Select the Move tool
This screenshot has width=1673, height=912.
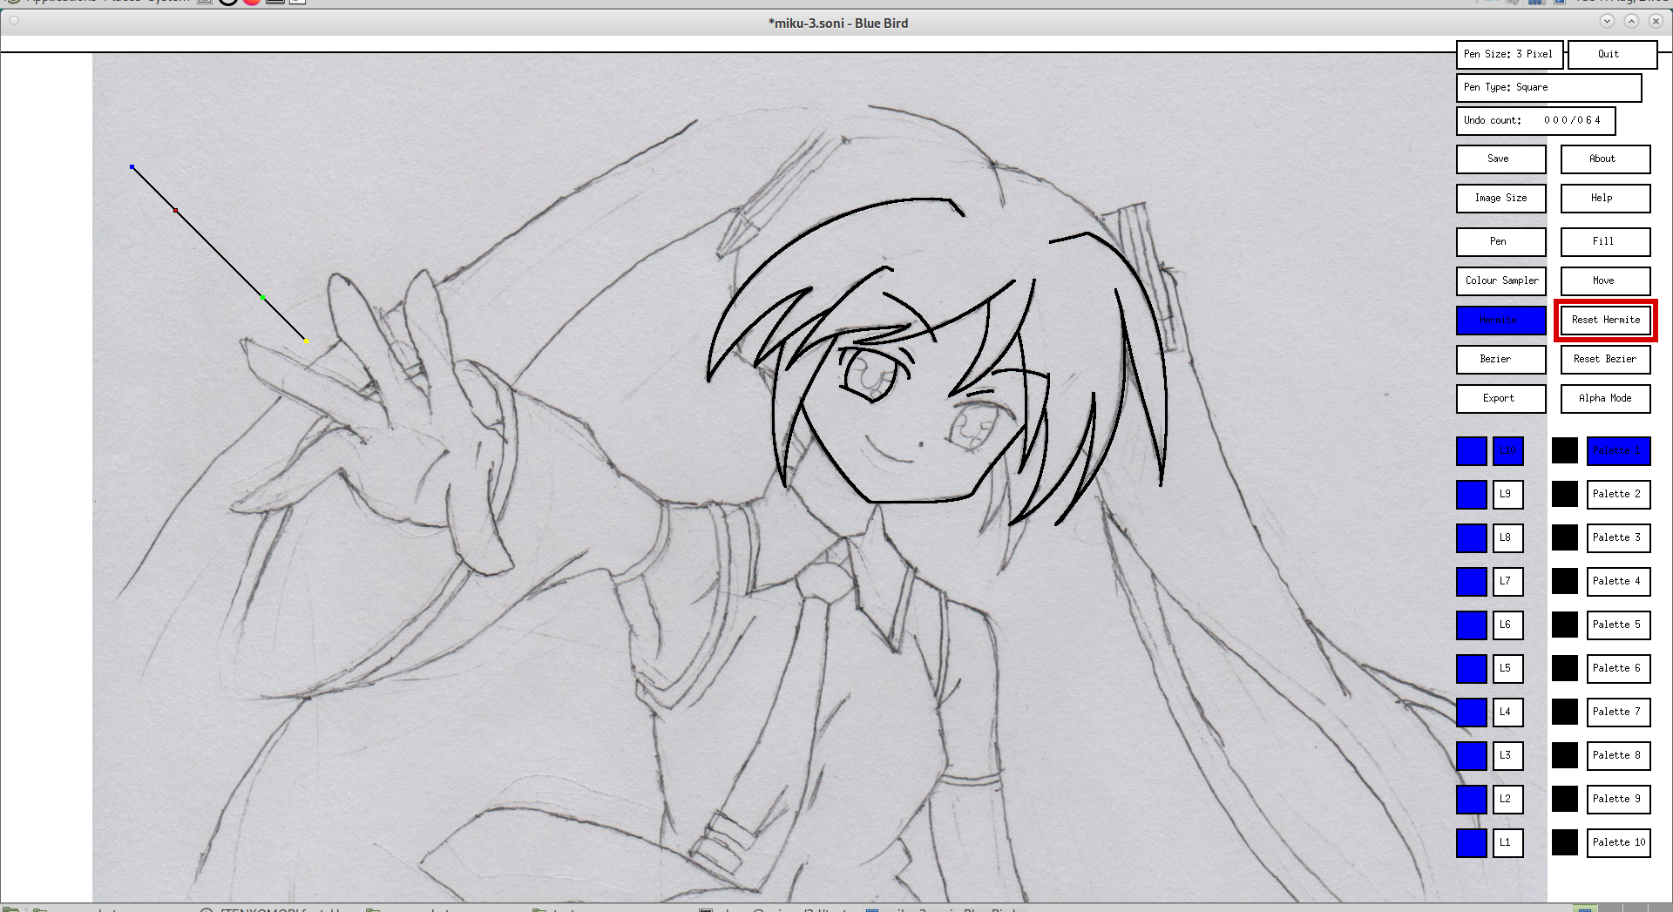point(1605,280)
